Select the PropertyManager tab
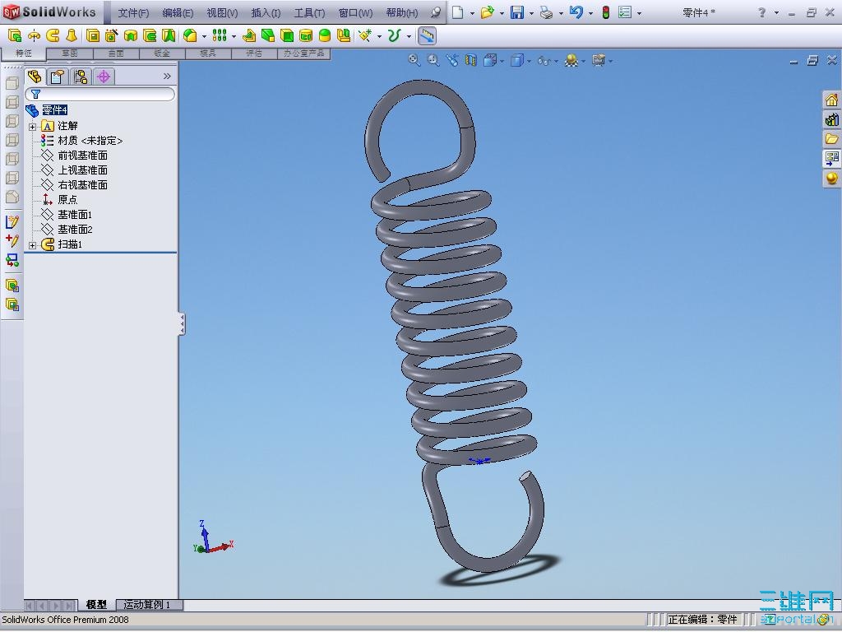The width and height of the screenshot is (842, 632). (58, 77)
